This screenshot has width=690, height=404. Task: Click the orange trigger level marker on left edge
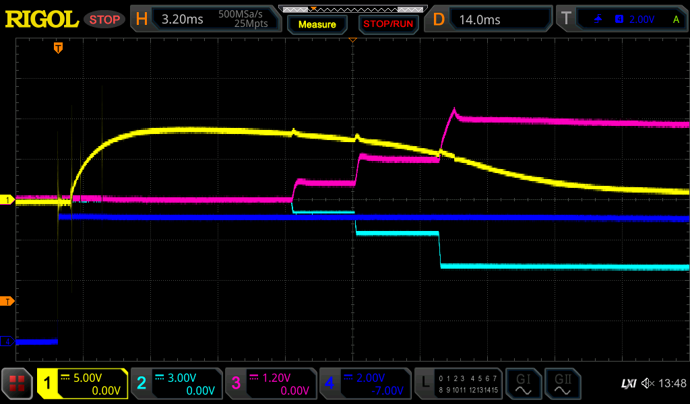point(8,301)
